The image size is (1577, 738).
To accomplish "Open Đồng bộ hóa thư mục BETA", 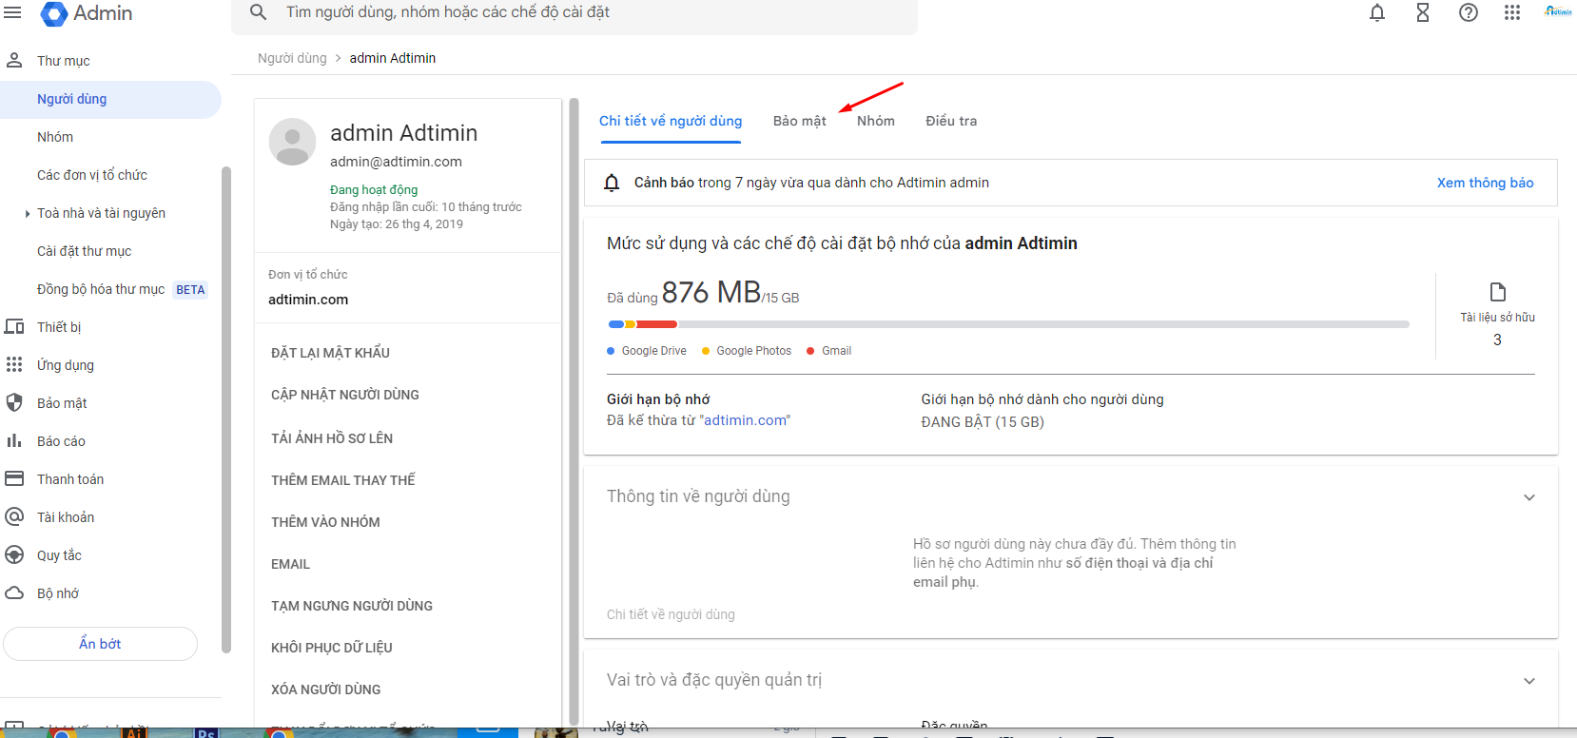I will click(122, 289).
